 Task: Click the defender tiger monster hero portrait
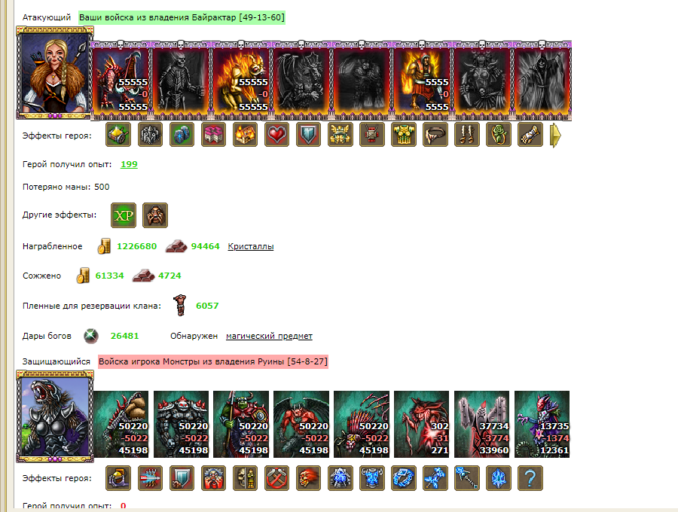55,416
